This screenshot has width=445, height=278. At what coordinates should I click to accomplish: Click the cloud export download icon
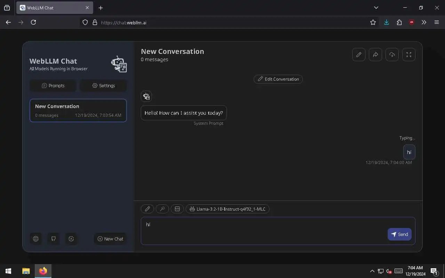pos(392,55)
